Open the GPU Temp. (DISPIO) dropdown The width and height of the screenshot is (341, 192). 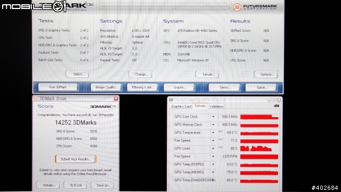(213, 164)
